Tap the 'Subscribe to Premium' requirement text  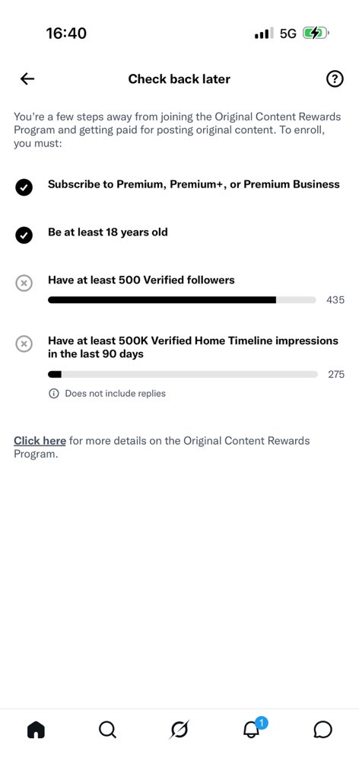click(194, 184)
